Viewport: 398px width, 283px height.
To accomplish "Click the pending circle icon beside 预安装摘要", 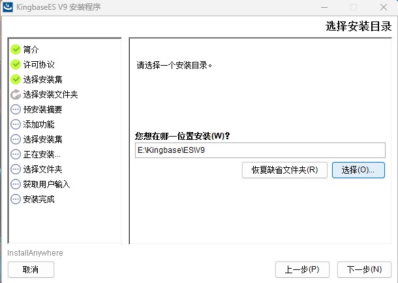I will point(16,109).
